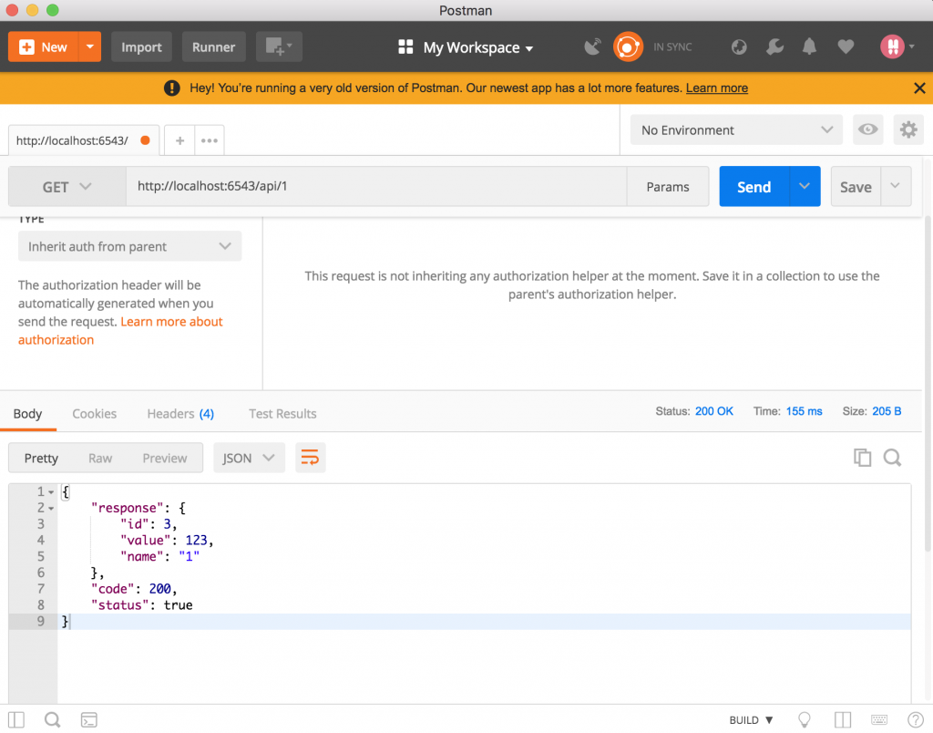The height and width of the screenshot is (733, 933).
Task: Open tab options ellipsis menu
Action: (x=209, y=140)
